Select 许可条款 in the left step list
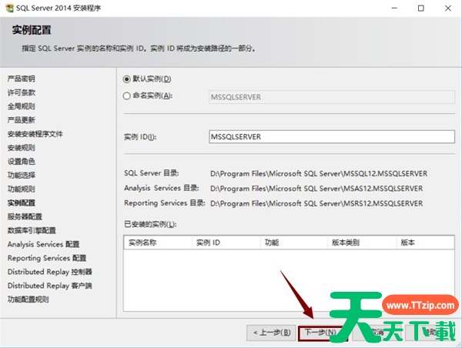The width and height of the screenshot is (462, 348). (22, 92)
